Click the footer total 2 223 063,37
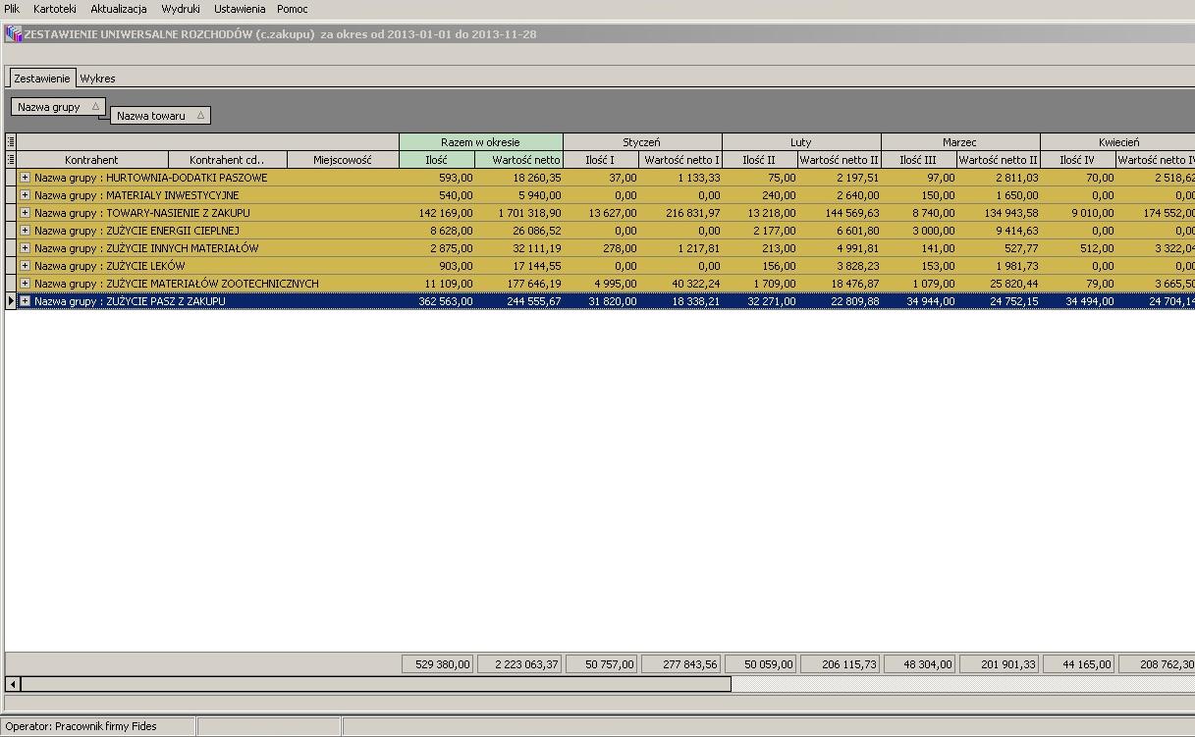Screen dimensions: 1195x737 pos(519,664)
